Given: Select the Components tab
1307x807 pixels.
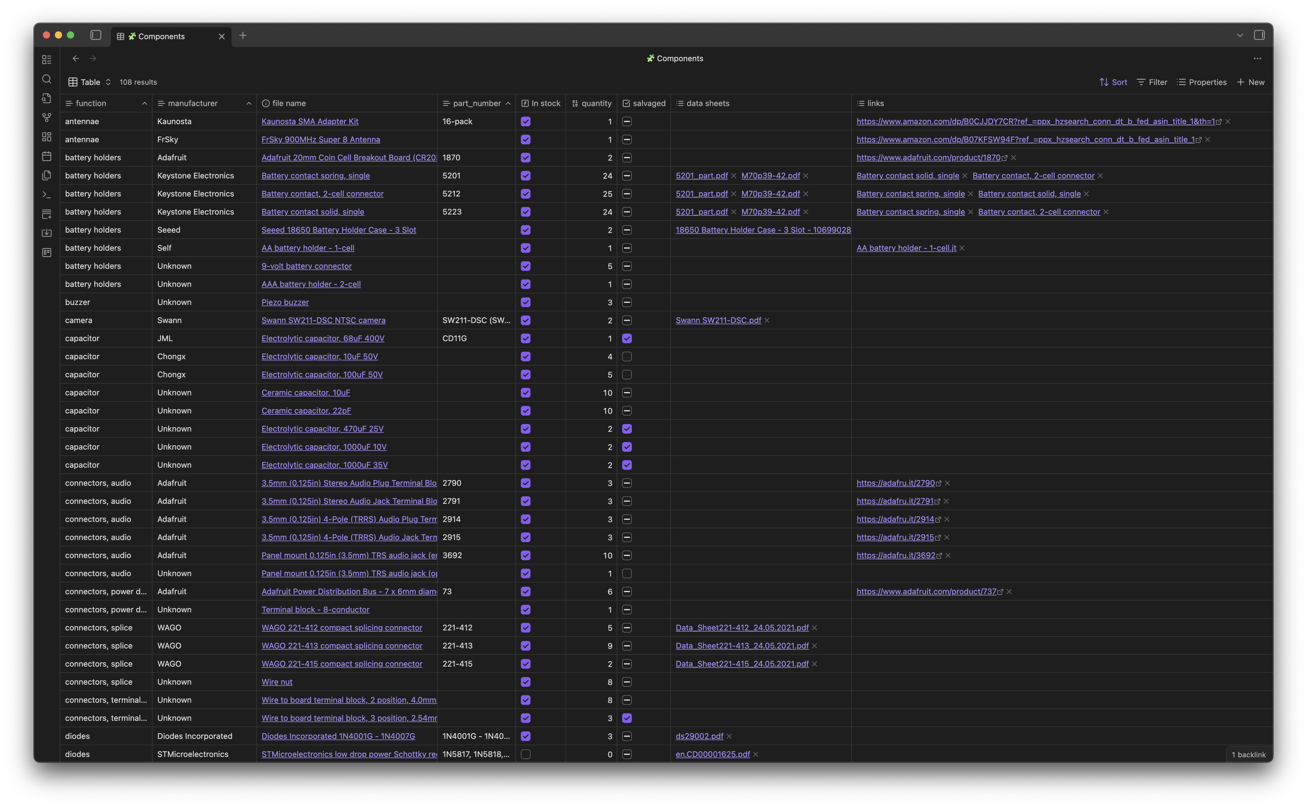Looking at the screenshot, I should pos(161,36).
